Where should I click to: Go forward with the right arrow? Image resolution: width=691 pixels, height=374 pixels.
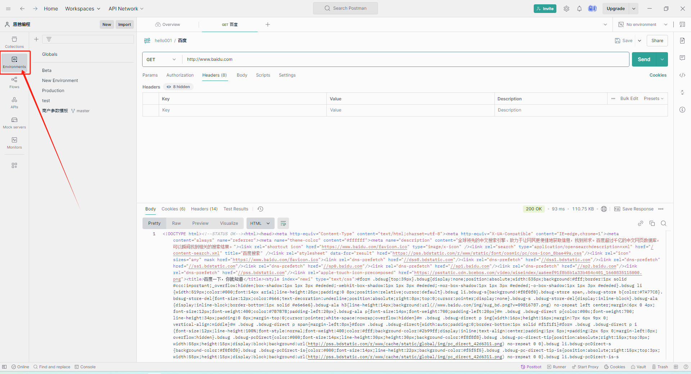pyautogui.click(x=35, y=9)
